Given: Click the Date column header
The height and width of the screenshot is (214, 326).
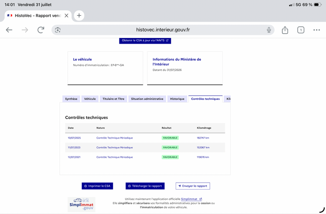Looking at the screenshot, I should pyautogui.click(x=70, y=128).
